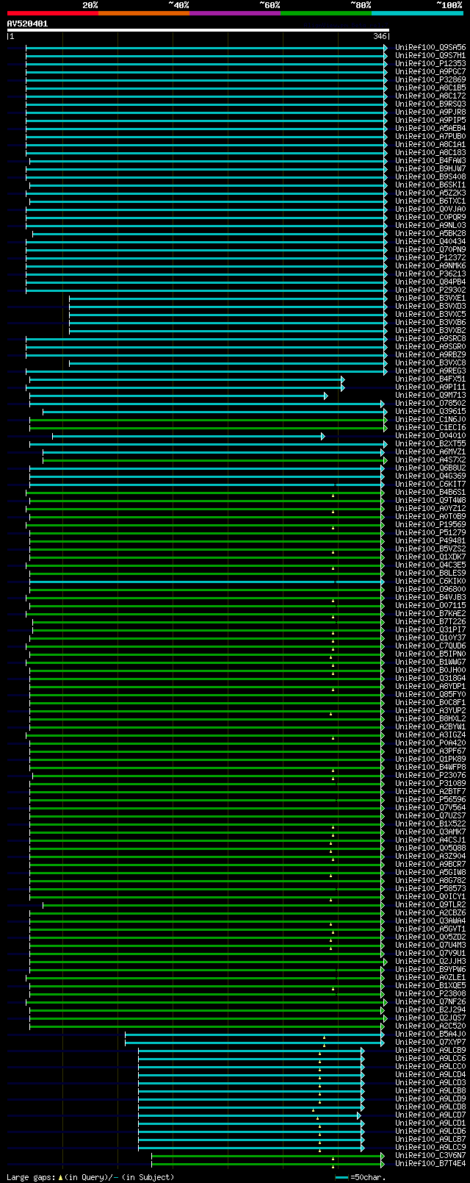Click the white query ruler bar
The height and width of the screenshot is (1183, 470).
click(198, 30)
